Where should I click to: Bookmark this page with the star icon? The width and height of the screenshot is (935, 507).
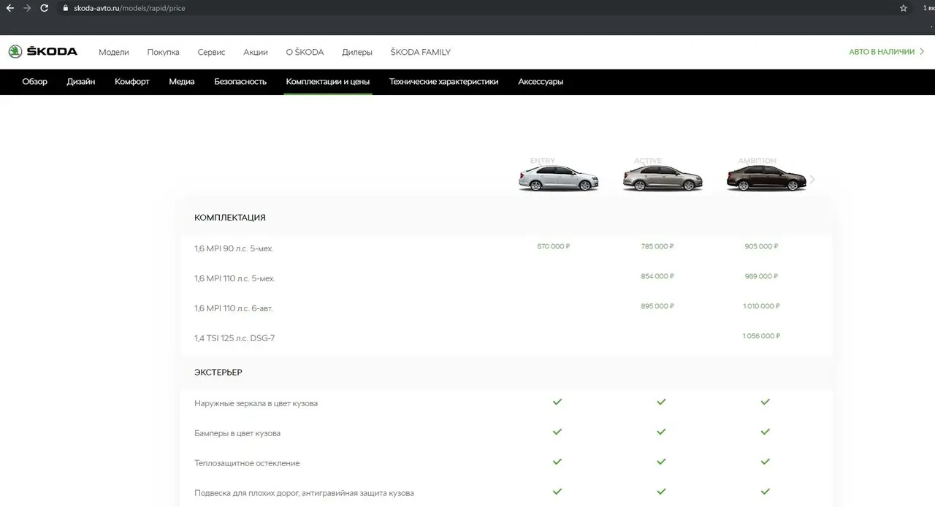click(x=904, y=8)
